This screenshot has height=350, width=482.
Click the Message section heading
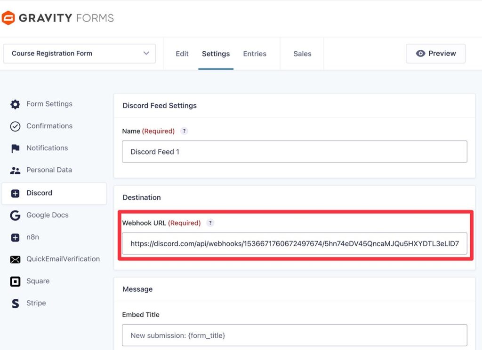pyautogui.click(x=137, y=289)
